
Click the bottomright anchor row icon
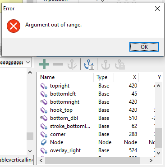44,102
